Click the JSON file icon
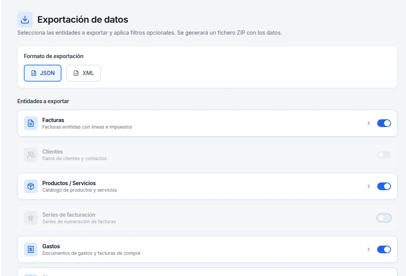The image size is (406, 276). [34, 73]
